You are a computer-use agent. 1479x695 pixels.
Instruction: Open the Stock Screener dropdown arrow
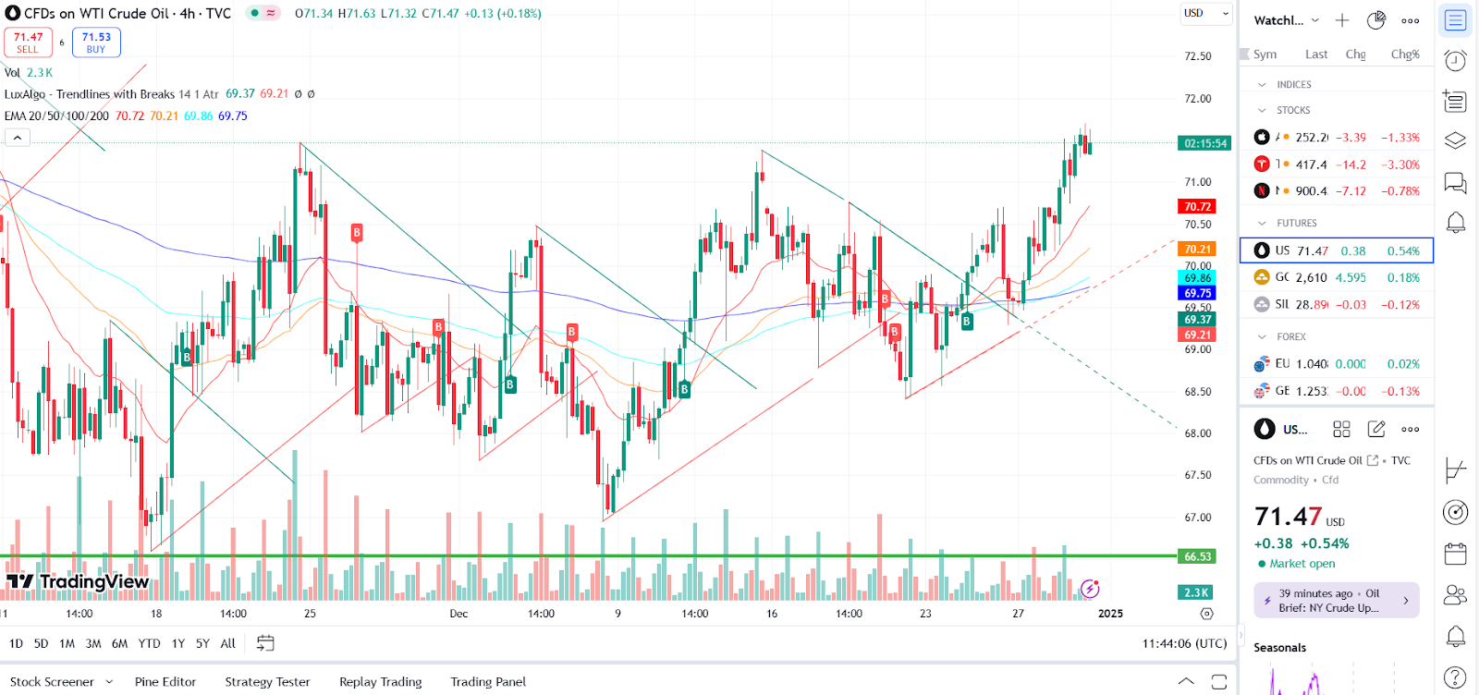[x=109, y=682]
